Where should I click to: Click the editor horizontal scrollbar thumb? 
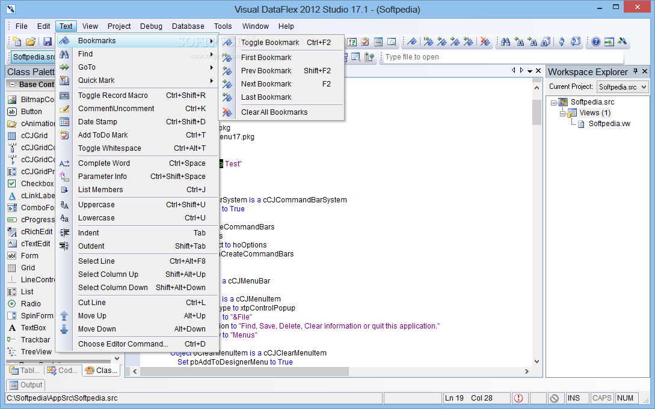pos(244,371)
